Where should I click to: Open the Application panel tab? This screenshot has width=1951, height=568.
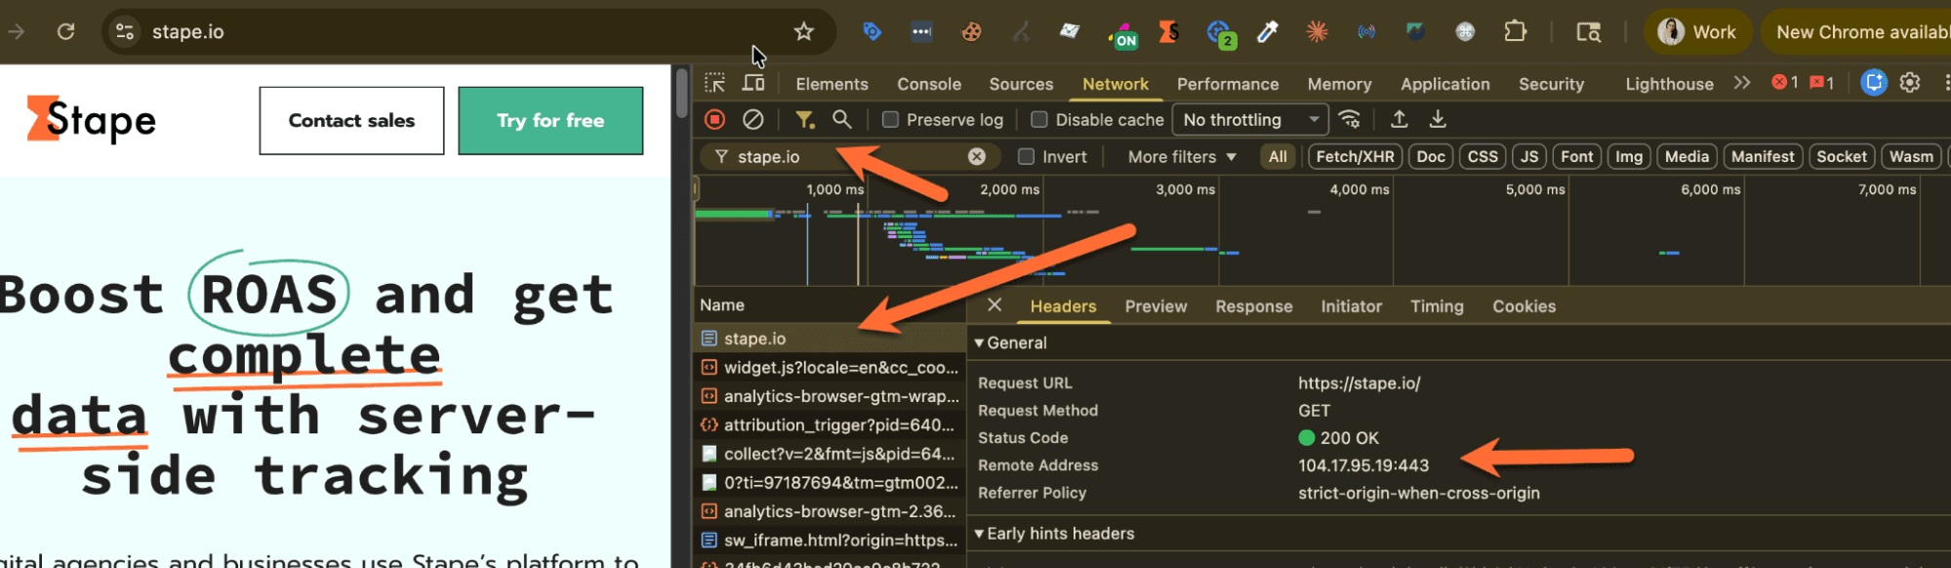(x=1445, y=84)
